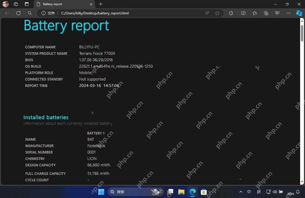Open Collections icon
The height and width of the screenshot is (198, 305).
(x=266, y=13)
